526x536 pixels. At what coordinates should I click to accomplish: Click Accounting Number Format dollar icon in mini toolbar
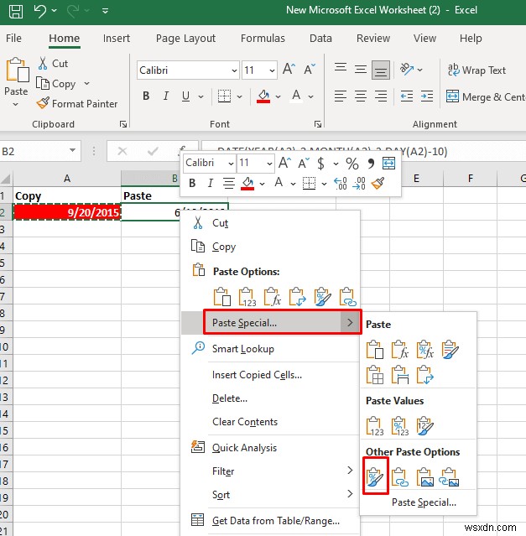[321, 164]
